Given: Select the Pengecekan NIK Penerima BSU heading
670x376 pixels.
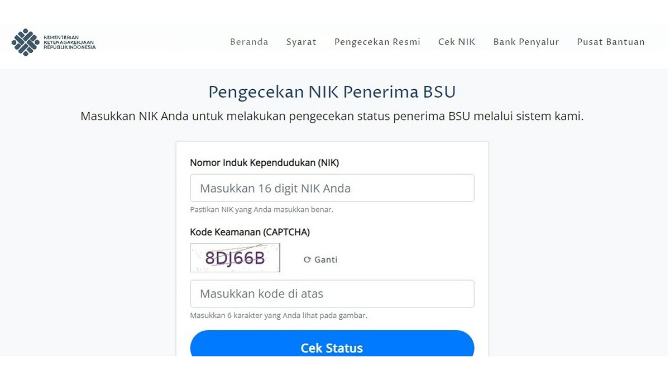Looking at the screenshot, I should (332, 91).
